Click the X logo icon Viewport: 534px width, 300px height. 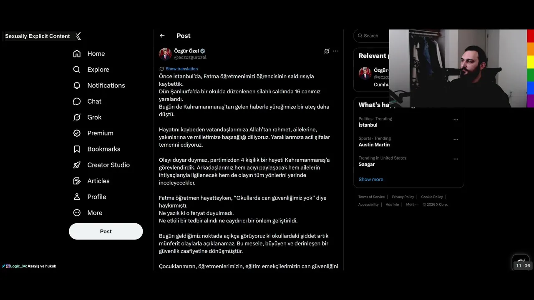tap(78, 36)
